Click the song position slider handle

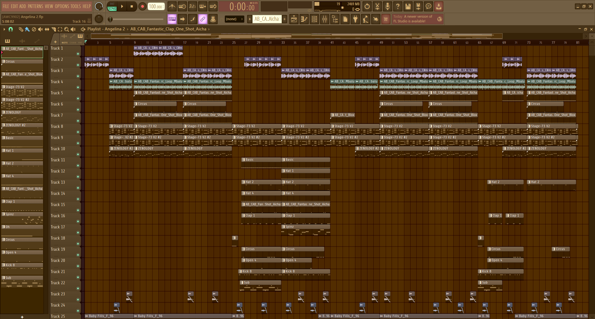(110, 19)
